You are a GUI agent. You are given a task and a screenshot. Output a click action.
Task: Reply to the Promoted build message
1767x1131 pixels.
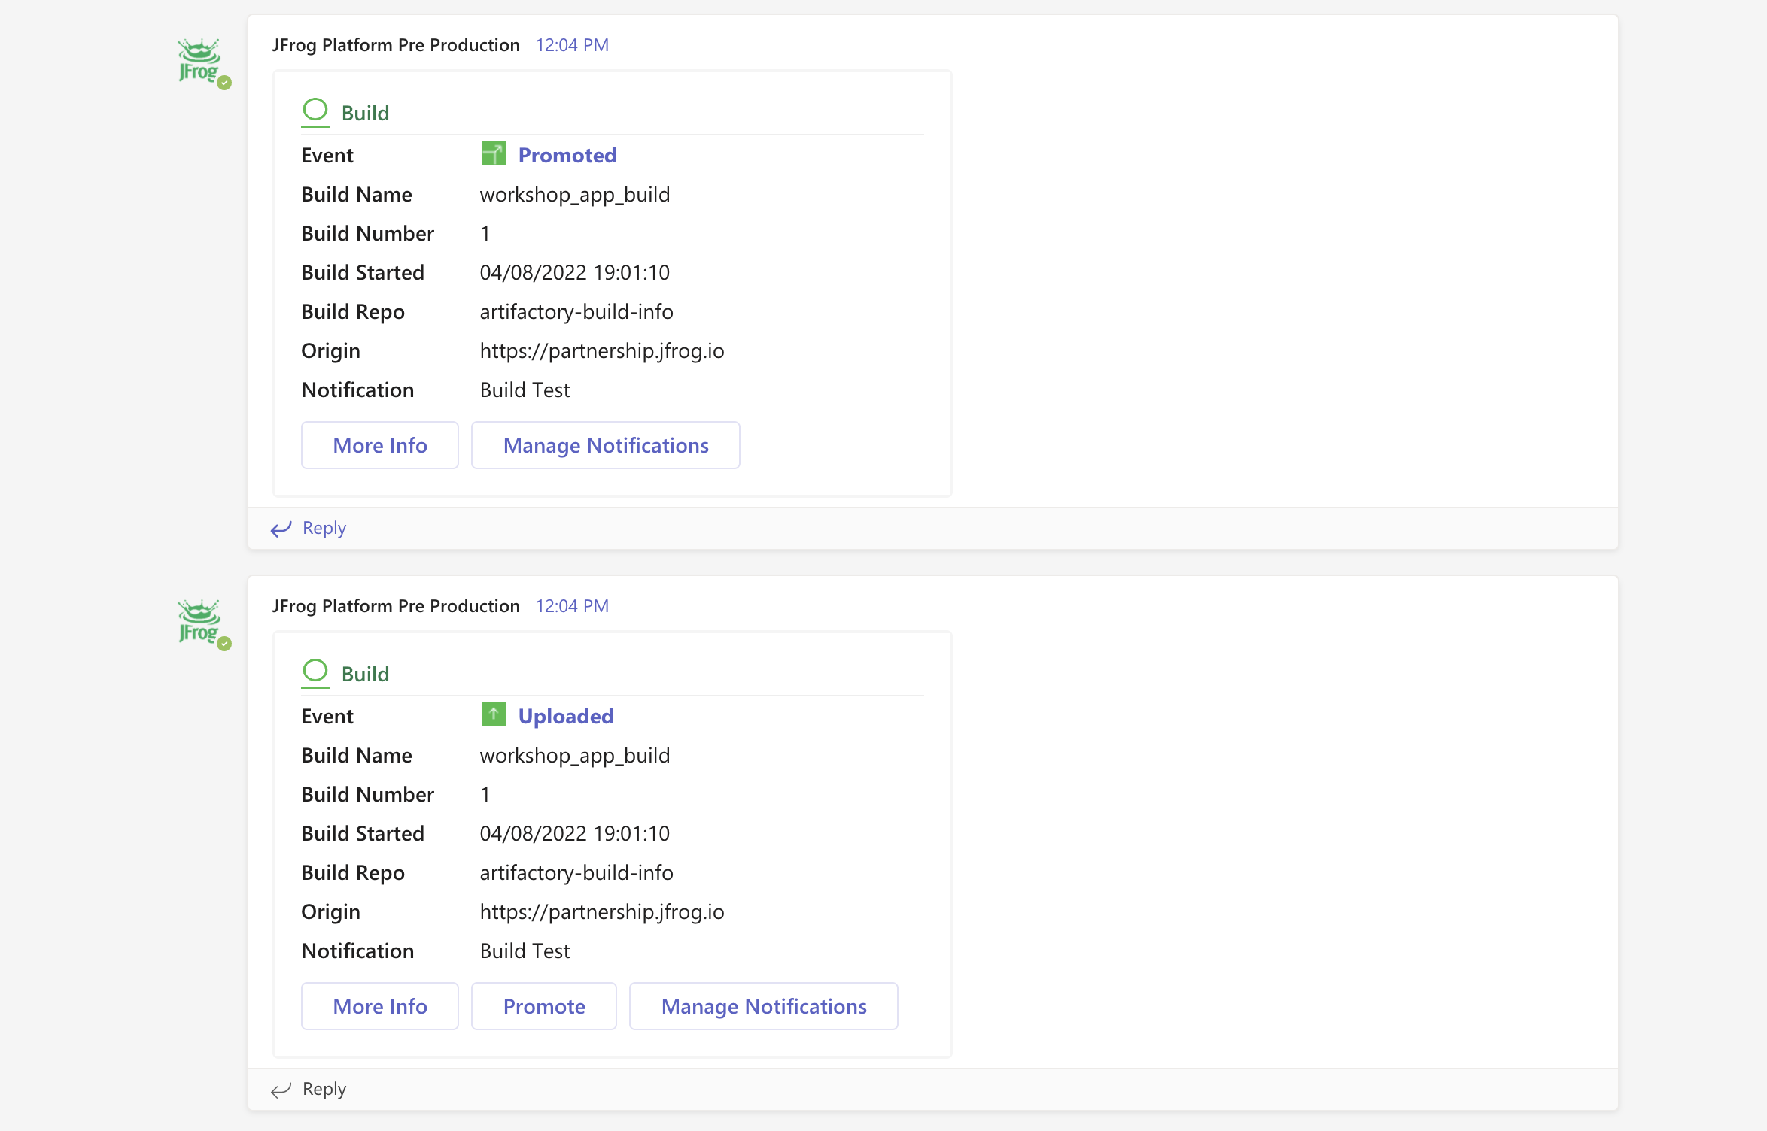tap(324, 528)
